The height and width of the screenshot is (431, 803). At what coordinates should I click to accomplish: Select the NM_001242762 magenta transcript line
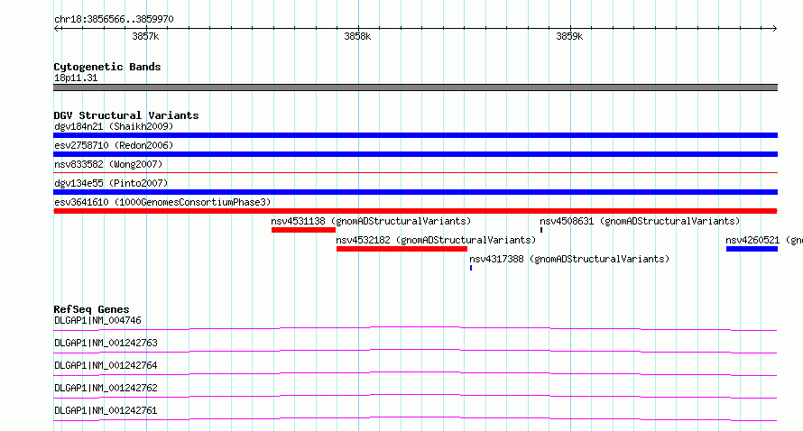(415, 396)
